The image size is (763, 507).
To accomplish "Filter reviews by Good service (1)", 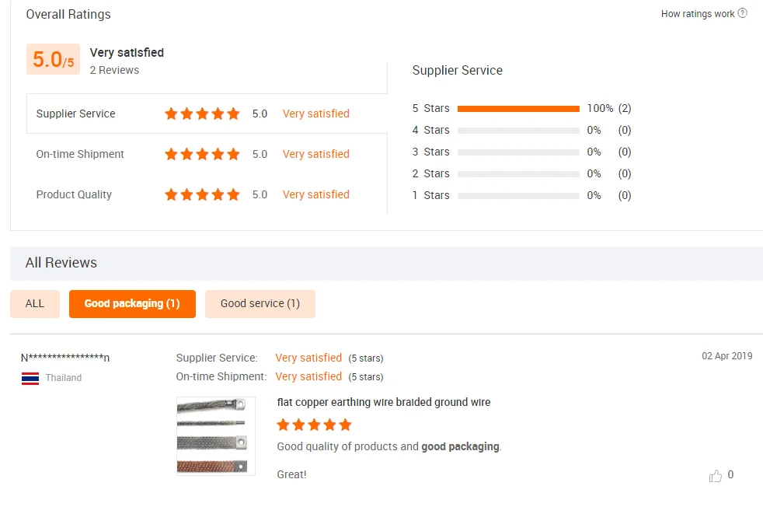I will (x=260, y=303).
